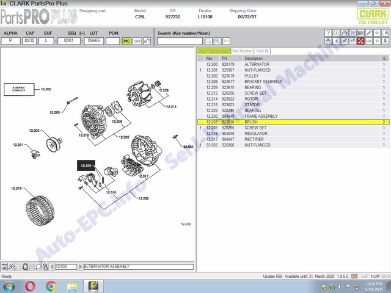Image resolution: width=391 pixels, height=293 pixels.
Task: Click the zoom out magnifier below diagram
Action: click(x=18, y=267)
